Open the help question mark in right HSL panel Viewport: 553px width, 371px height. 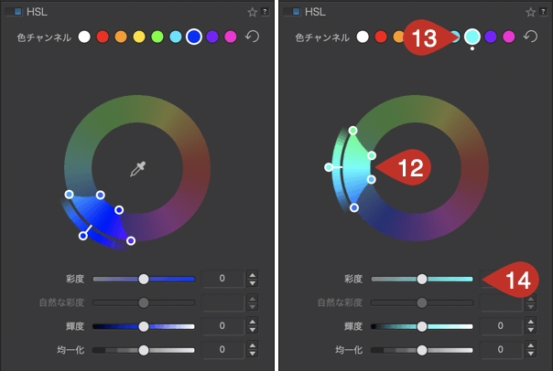point(543,12)
